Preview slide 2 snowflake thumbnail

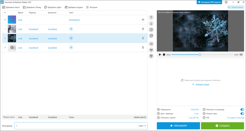point(12,38)
